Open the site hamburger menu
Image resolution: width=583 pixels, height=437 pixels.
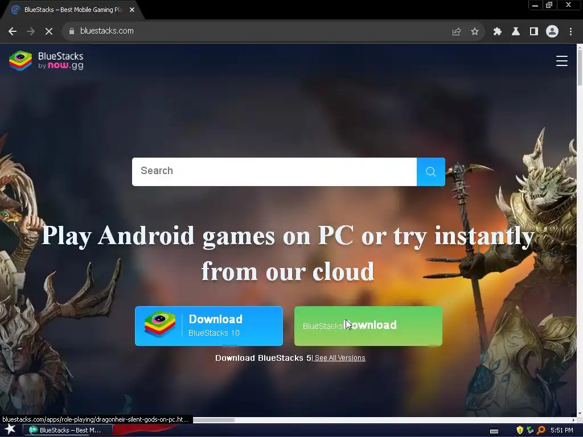(x=561, y=61)
